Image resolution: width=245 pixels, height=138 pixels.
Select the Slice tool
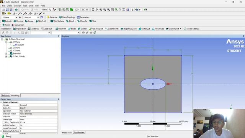(93, 21)
